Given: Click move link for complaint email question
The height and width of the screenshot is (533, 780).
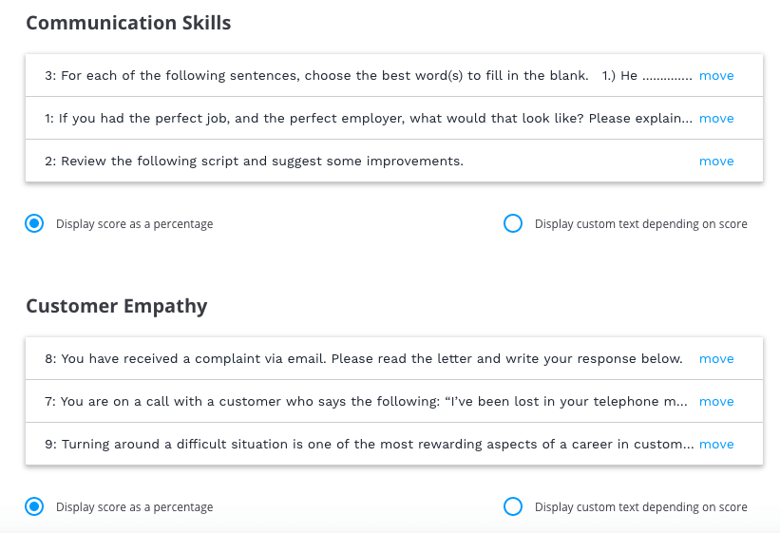Looking at the screenshot, I should pos(716,359).
